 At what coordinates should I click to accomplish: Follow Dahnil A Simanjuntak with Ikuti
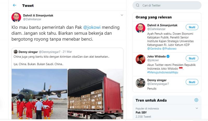pyautogui.click(x=192, y=27)
